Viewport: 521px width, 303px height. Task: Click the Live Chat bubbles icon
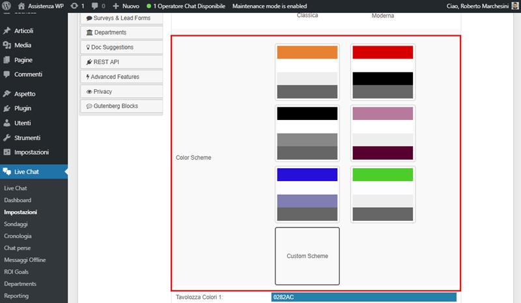(7, 171)
